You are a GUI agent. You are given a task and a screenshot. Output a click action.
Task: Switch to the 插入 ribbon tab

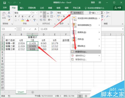[x=22, y=8]
